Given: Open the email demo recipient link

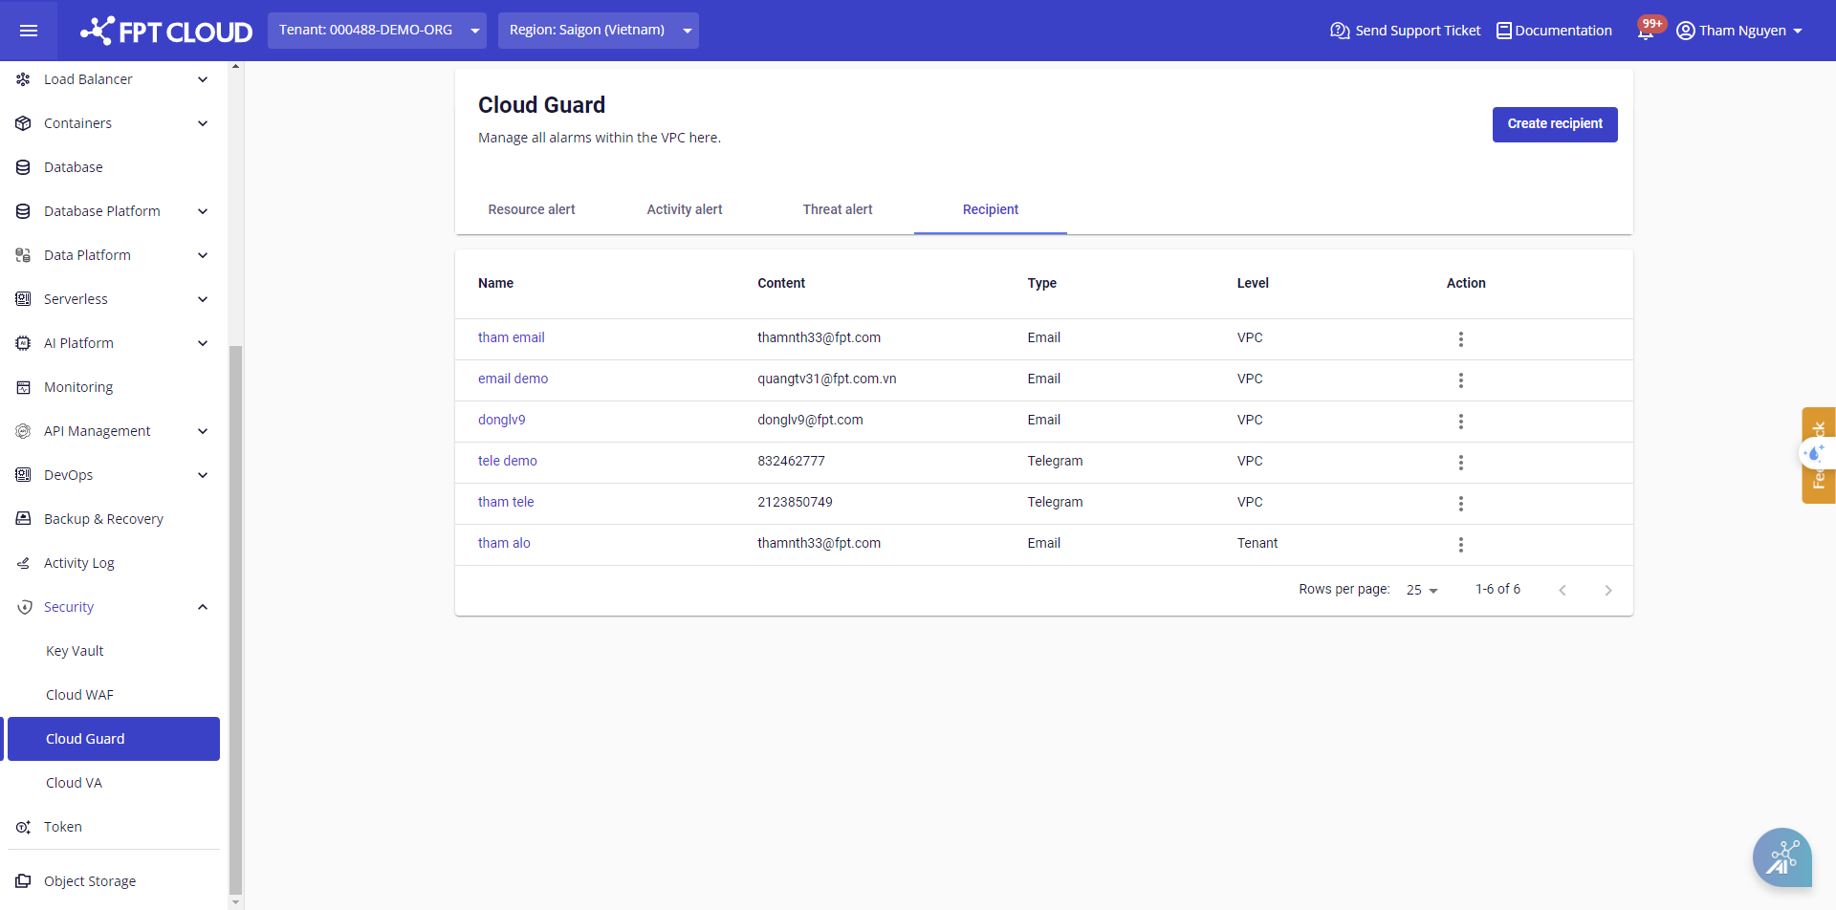Looking at the screenshot, I should (x=513, y=379).
